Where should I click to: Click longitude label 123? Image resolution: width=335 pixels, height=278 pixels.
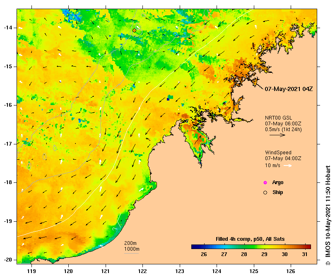tap(180, 271)
